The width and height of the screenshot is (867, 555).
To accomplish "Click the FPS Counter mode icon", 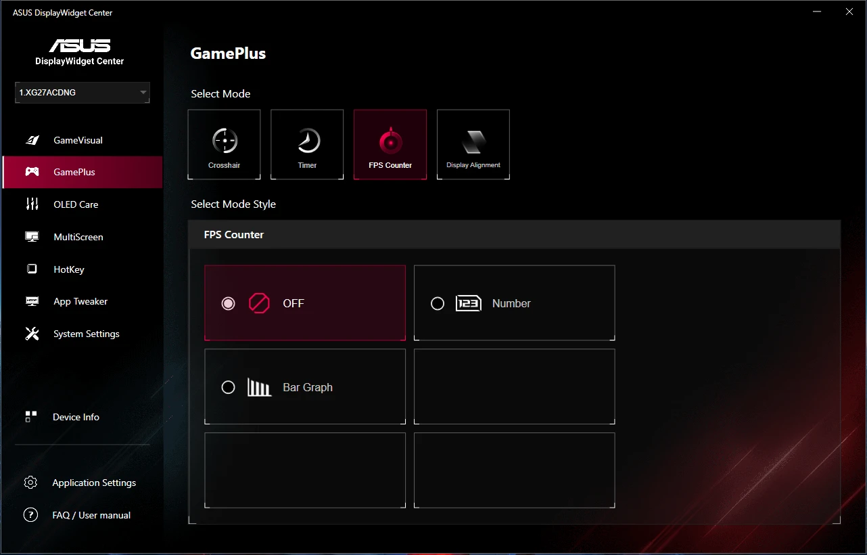I will [390, 141].
